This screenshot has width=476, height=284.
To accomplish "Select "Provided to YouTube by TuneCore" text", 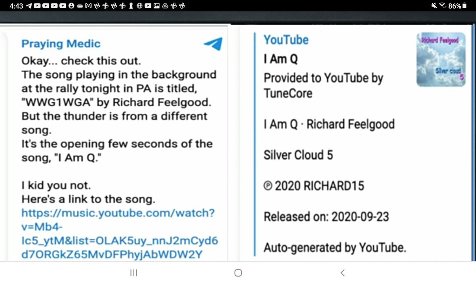I will tap(323, 85).
